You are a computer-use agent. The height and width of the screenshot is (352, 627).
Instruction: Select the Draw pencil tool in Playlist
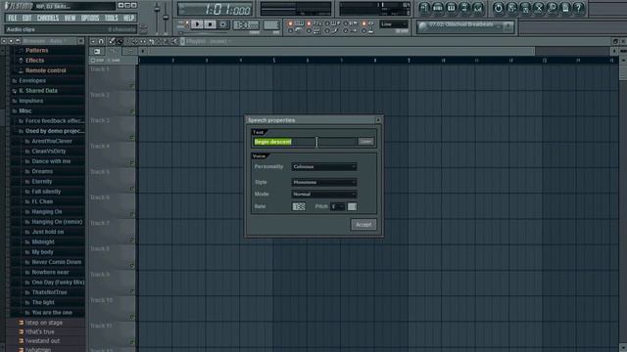coord(112,41)
